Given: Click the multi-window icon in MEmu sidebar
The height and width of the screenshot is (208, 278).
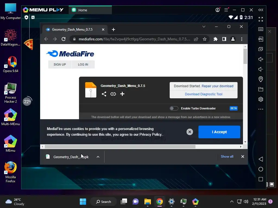Looking at the screenshot, I should click(261, 49).
